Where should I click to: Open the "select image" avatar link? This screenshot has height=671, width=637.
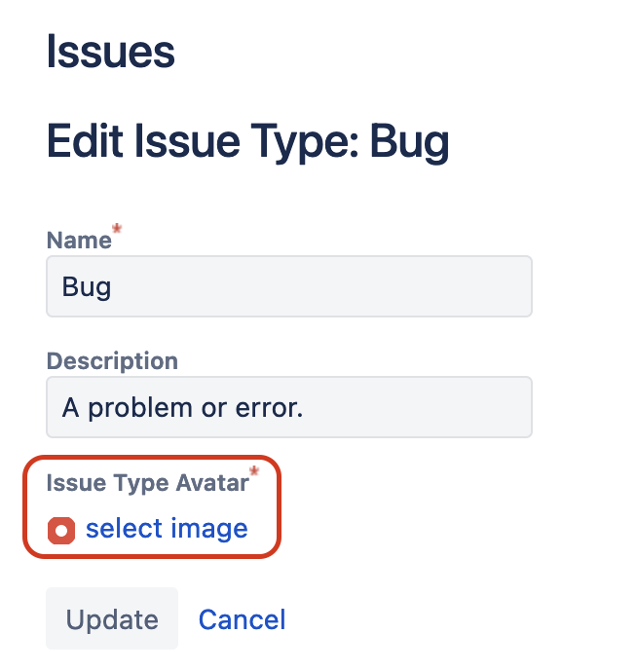[167, 529]
